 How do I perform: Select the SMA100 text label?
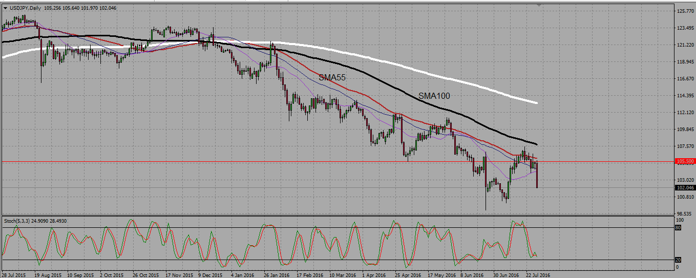pyautogui.click(x=434, y=96)
